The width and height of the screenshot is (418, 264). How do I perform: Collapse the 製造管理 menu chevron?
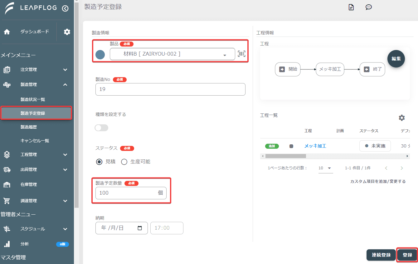click(x=65, y=85)
